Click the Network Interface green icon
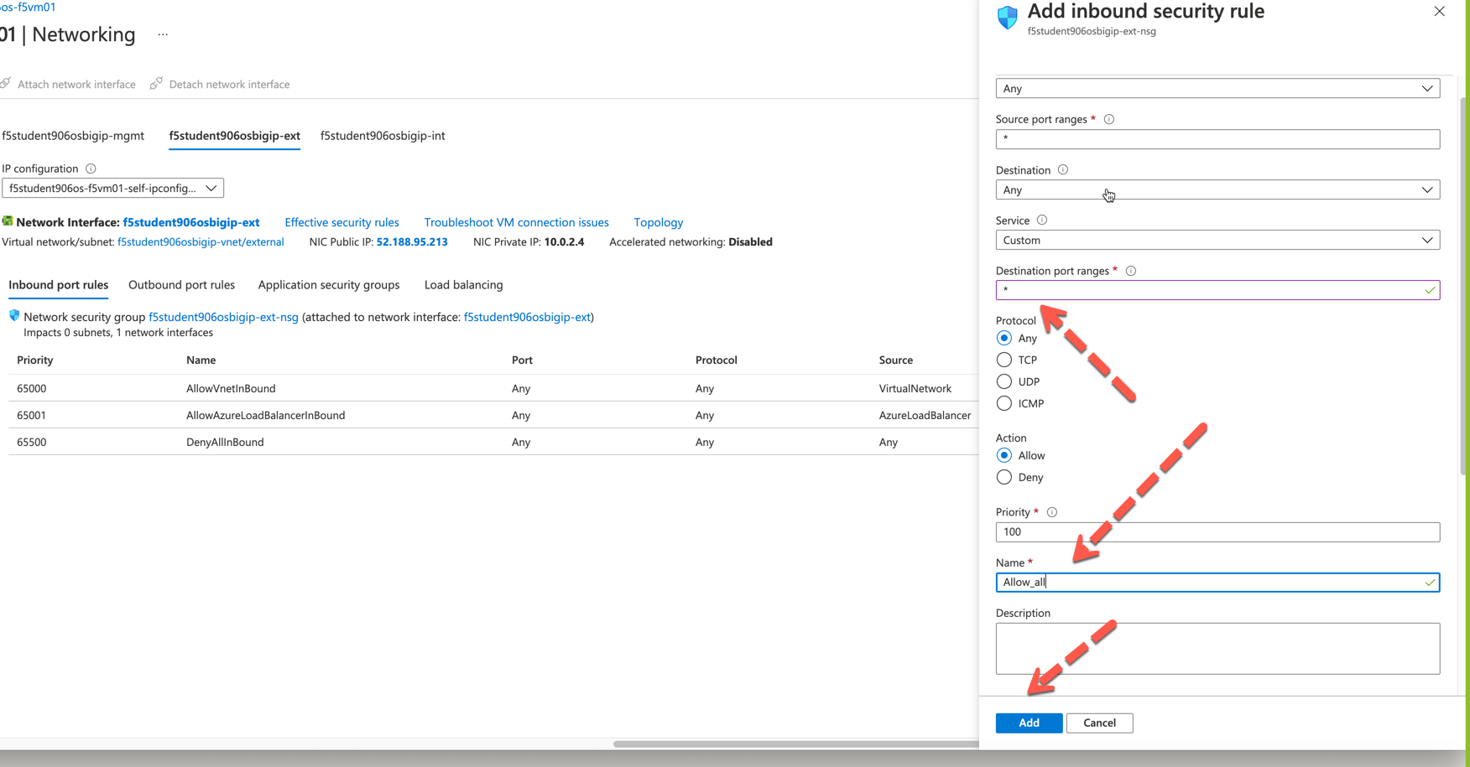Screen dimensions: 1470x767 point(8,221)
